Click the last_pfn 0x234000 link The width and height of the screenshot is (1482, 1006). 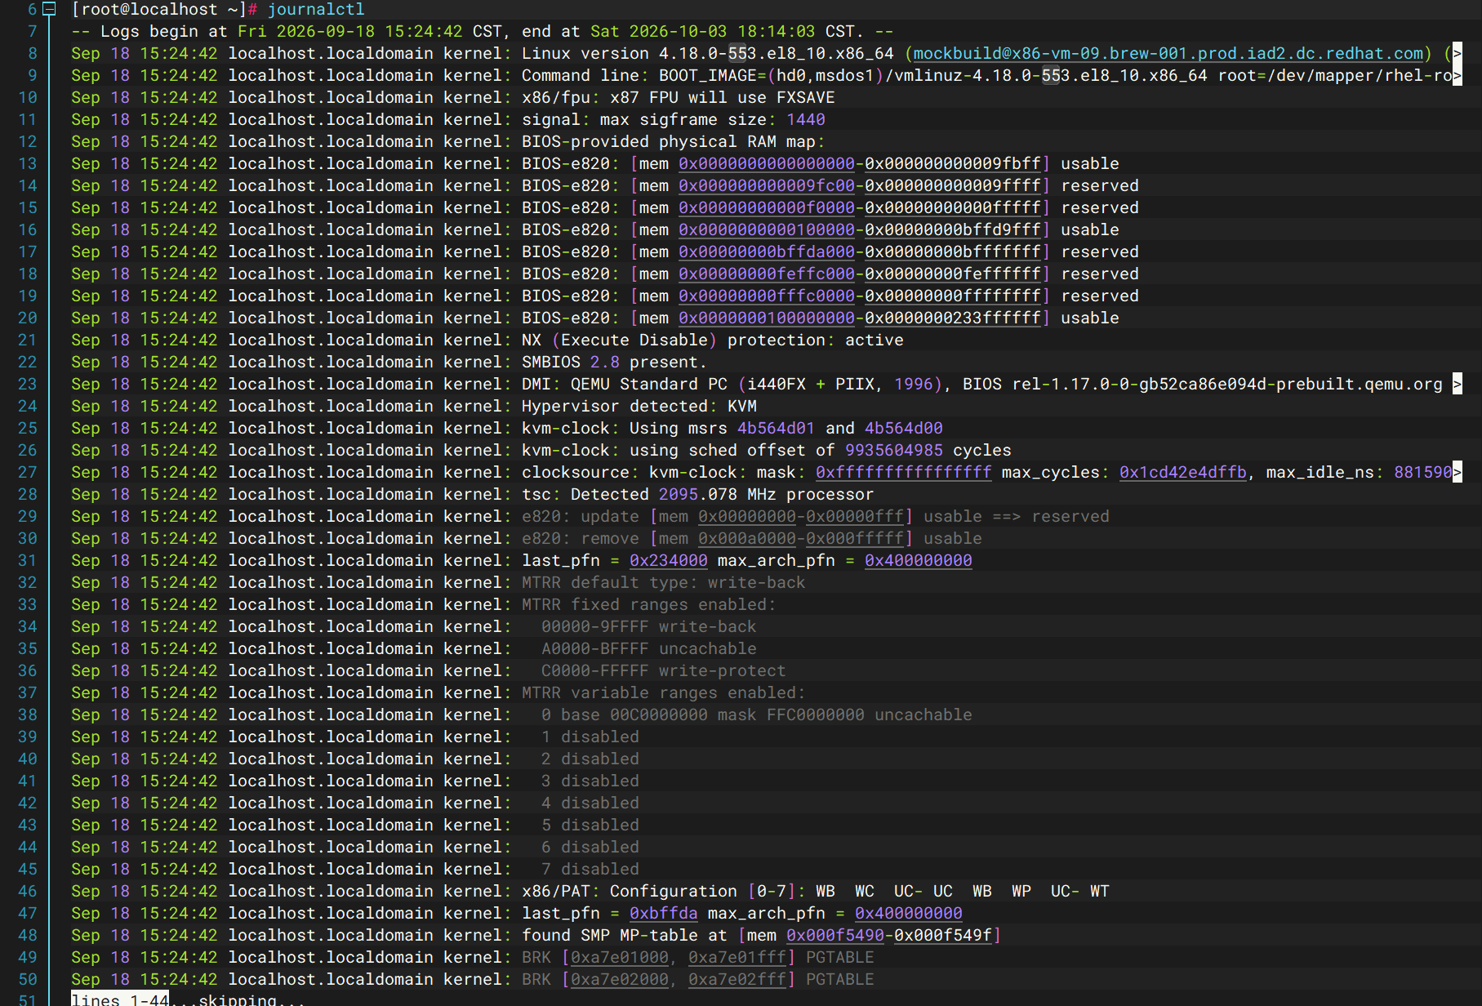669,560
